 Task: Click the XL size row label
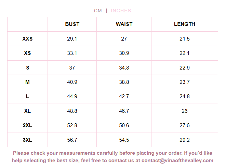(27, 111)
